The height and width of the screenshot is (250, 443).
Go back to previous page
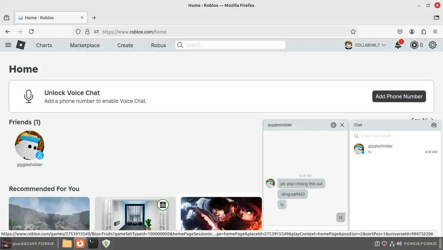[8, 32]
